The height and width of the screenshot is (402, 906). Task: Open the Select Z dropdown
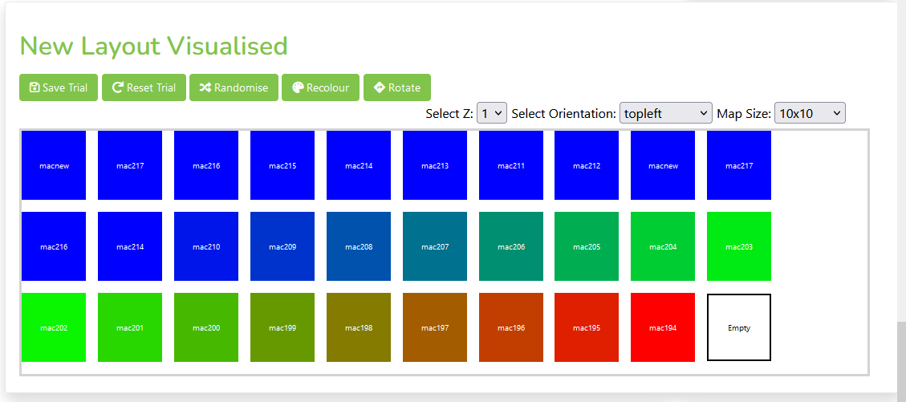pyautogui.click(x=491, y=113)
